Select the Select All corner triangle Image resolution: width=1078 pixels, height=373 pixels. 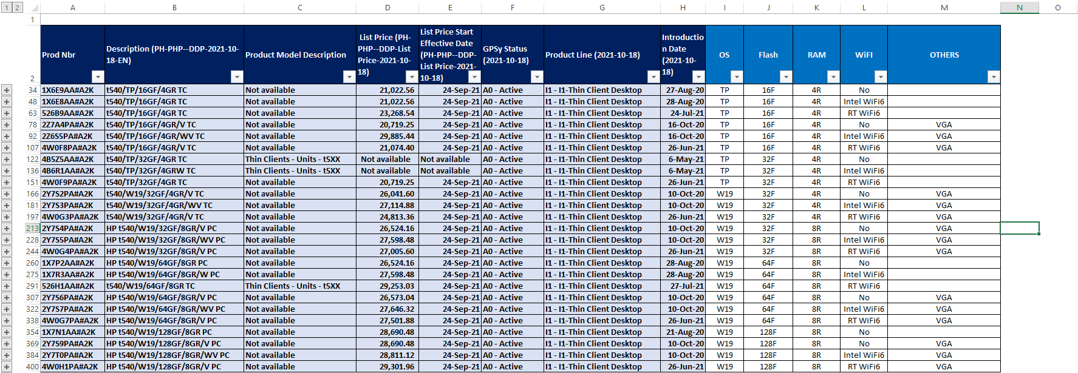click(33, 8)
